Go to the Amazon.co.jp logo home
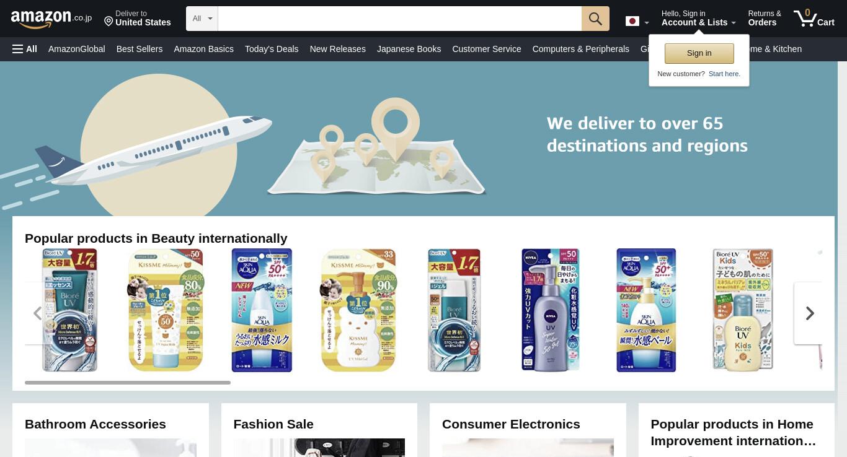Screen dimensions: 847x457 pos(51,19)
